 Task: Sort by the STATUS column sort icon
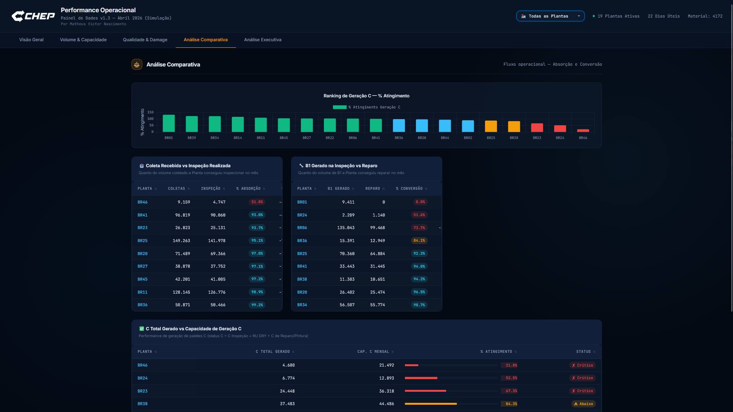coord(594,352)
